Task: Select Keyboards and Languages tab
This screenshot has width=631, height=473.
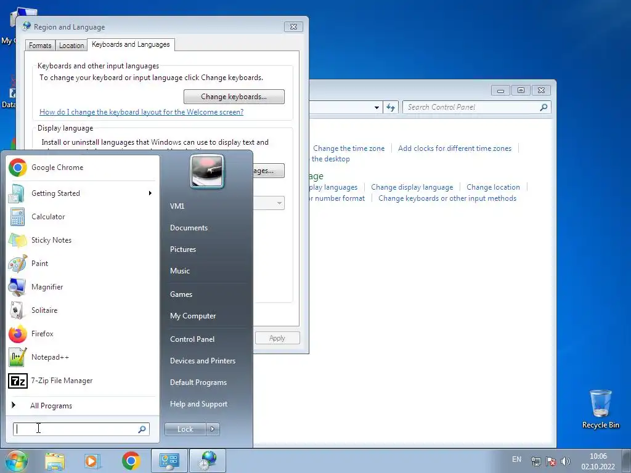Action: (131, 44)
